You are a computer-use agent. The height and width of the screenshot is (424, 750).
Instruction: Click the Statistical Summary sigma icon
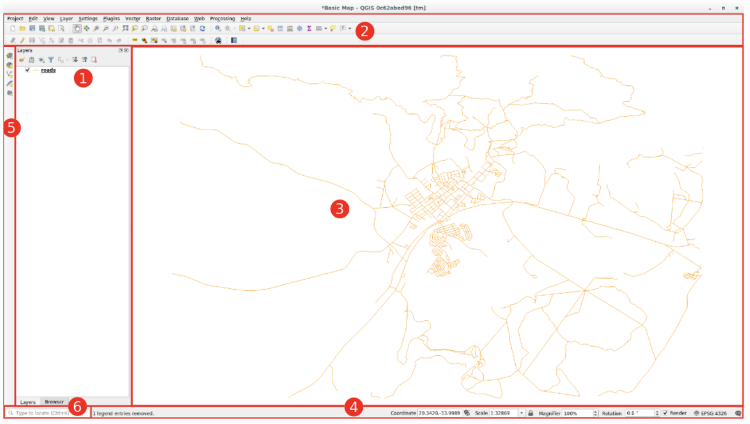coord(309,28)
